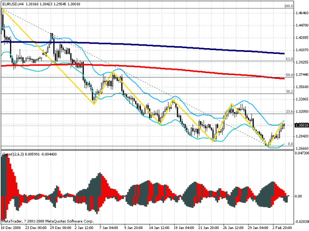
Task: Click the 21 Jan 20:00 time label
Action: pos(209,228)
